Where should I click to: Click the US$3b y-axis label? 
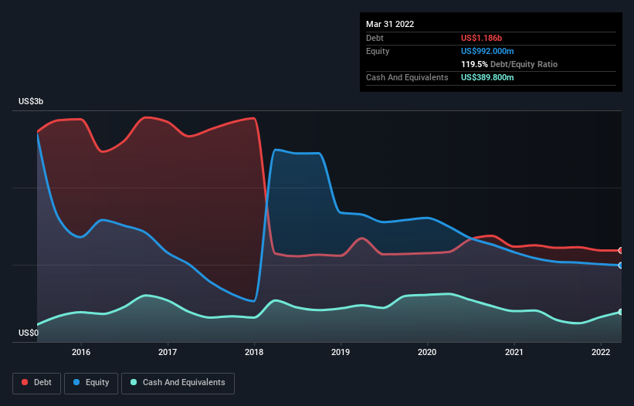pos(31,101)
